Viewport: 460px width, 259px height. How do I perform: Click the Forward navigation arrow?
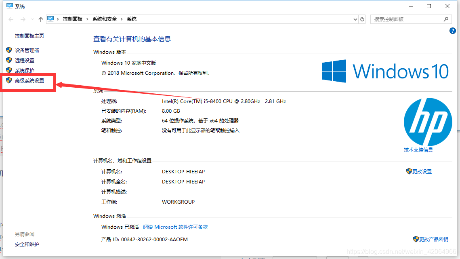(23, 19)
